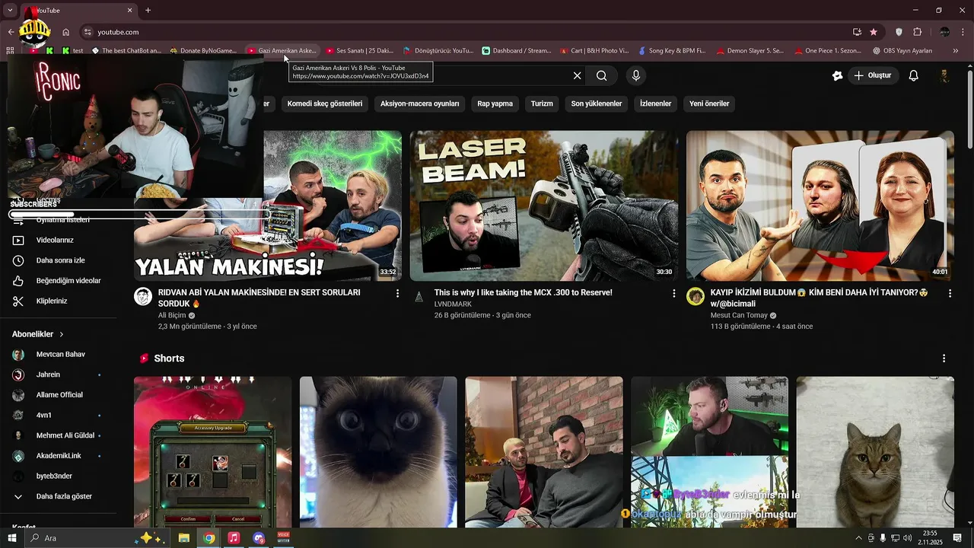Screen dimensions: 974x548
Task: Open the YouTube account avatar menu
Action: pyautogui.click(x=944, y=75)
